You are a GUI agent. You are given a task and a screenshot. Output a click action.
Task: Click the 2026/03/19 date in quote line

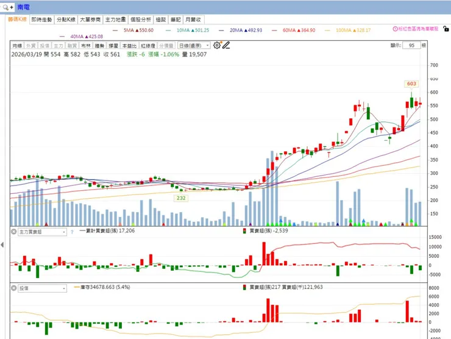click(x=26, y=54)
